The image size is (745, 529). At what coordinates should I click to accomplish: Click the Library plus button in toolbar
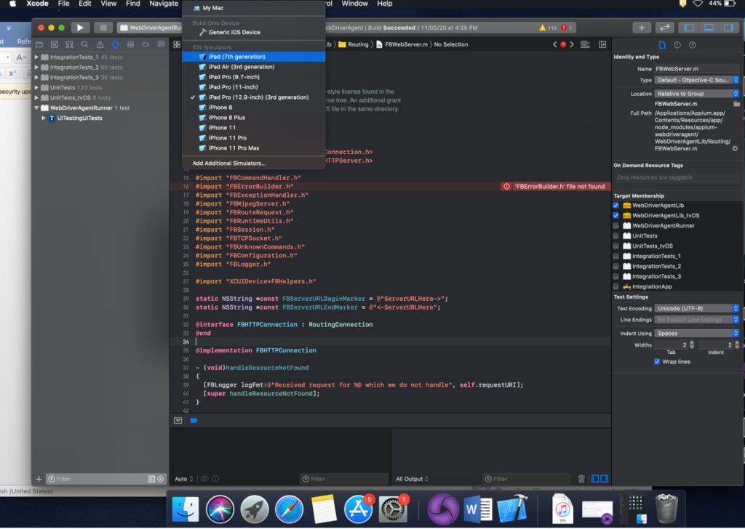coord(642,28)
